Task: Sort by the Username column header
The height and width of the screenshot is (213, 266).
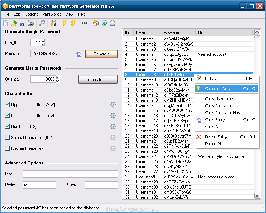Action: pyautogui.click(x=147, y=33)
